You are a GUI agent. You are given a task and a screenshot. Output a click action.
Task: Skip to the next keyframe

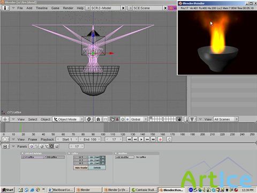pyautogui.click(x=147, y=139)
